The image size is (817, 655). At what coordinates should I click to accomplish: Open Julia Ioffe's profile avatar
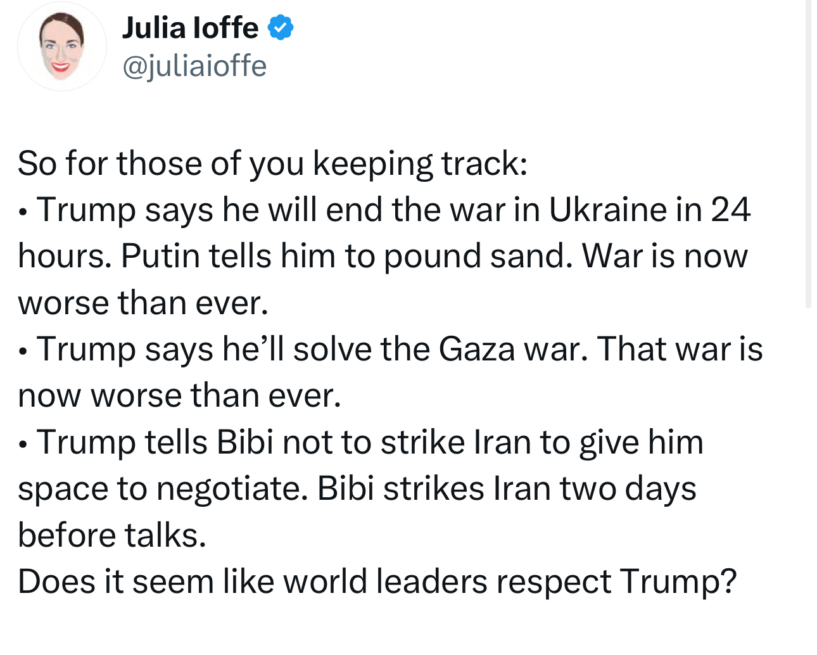(61, 47)
